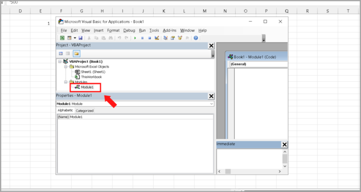
Task: Click inside the Immediate window text area
Action: 249,159
